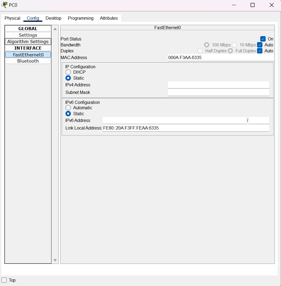281x286 pixels.
Task: Click the IPv4 Address input field
Action: click(x=218, y=85)
